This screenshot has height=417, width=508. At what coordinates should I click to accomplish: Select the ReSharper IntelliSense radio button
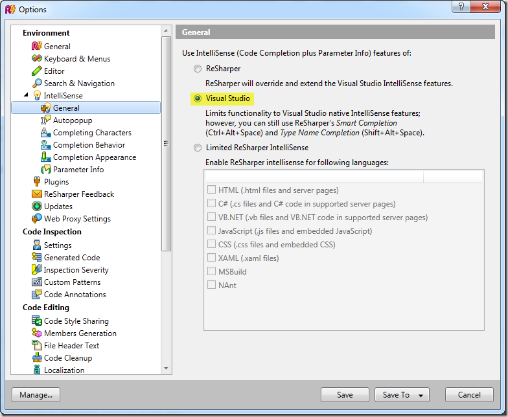pos(197,69)
